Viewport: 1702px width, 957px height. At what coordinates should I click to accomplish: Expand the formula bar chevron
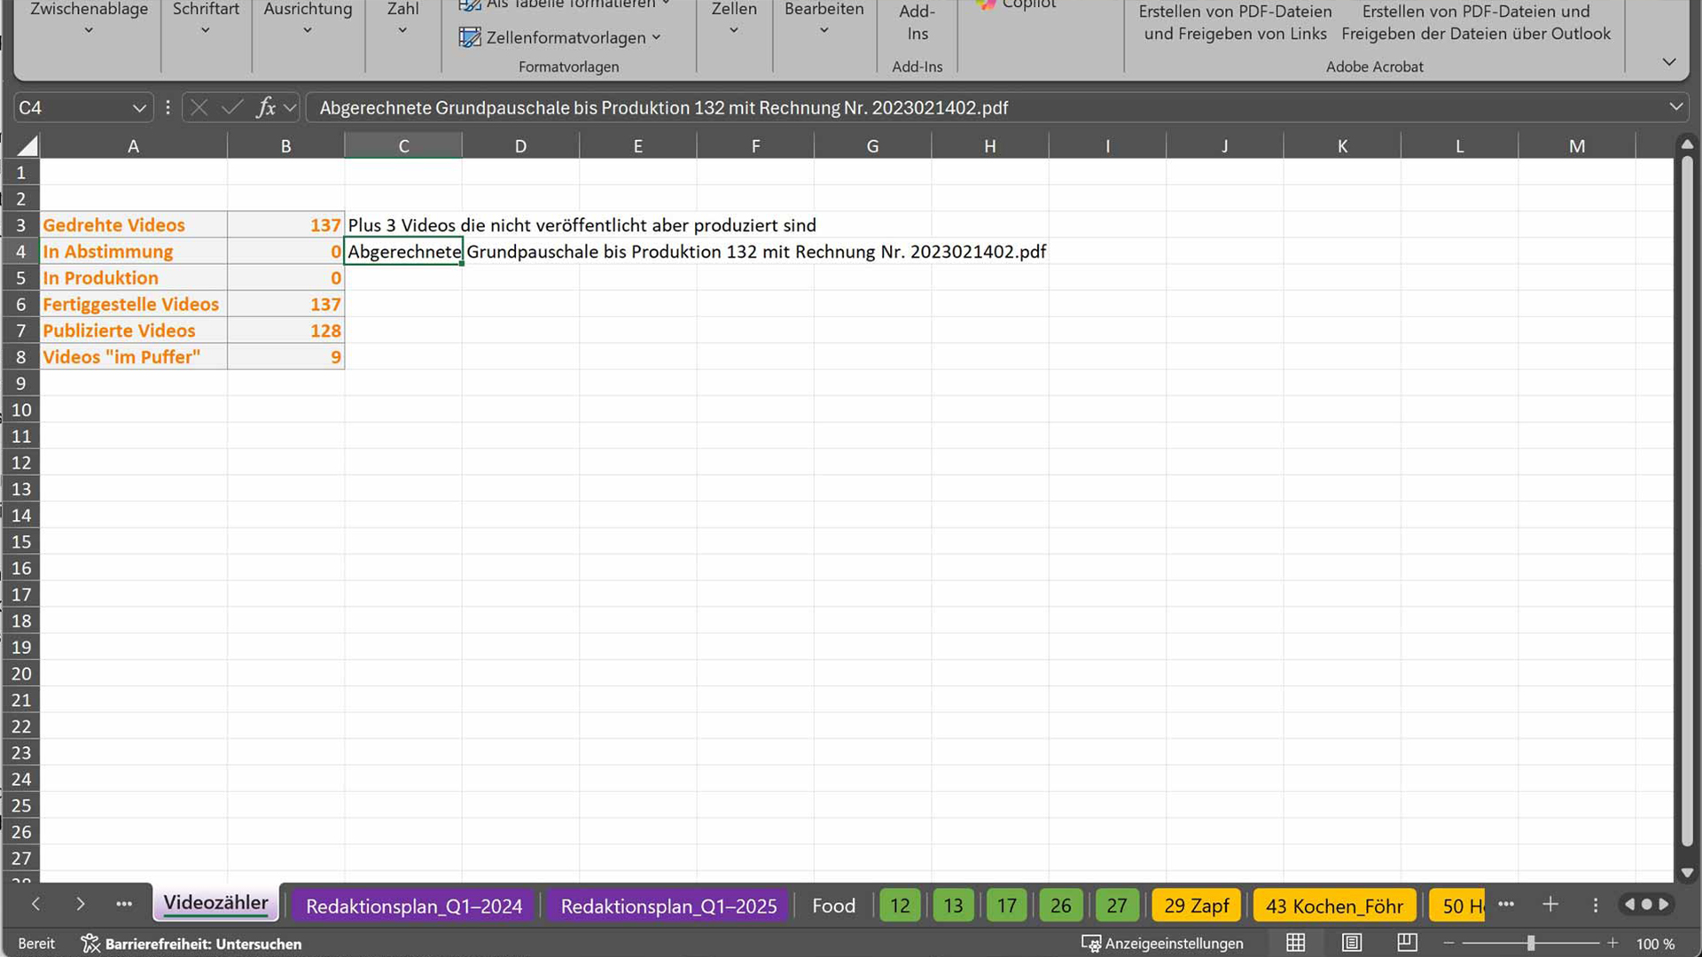tap(1675, 107)
